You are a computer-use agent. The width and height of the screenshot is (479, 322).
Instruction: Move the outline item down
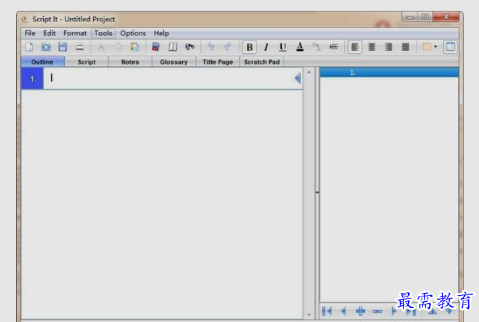(449, 311)
